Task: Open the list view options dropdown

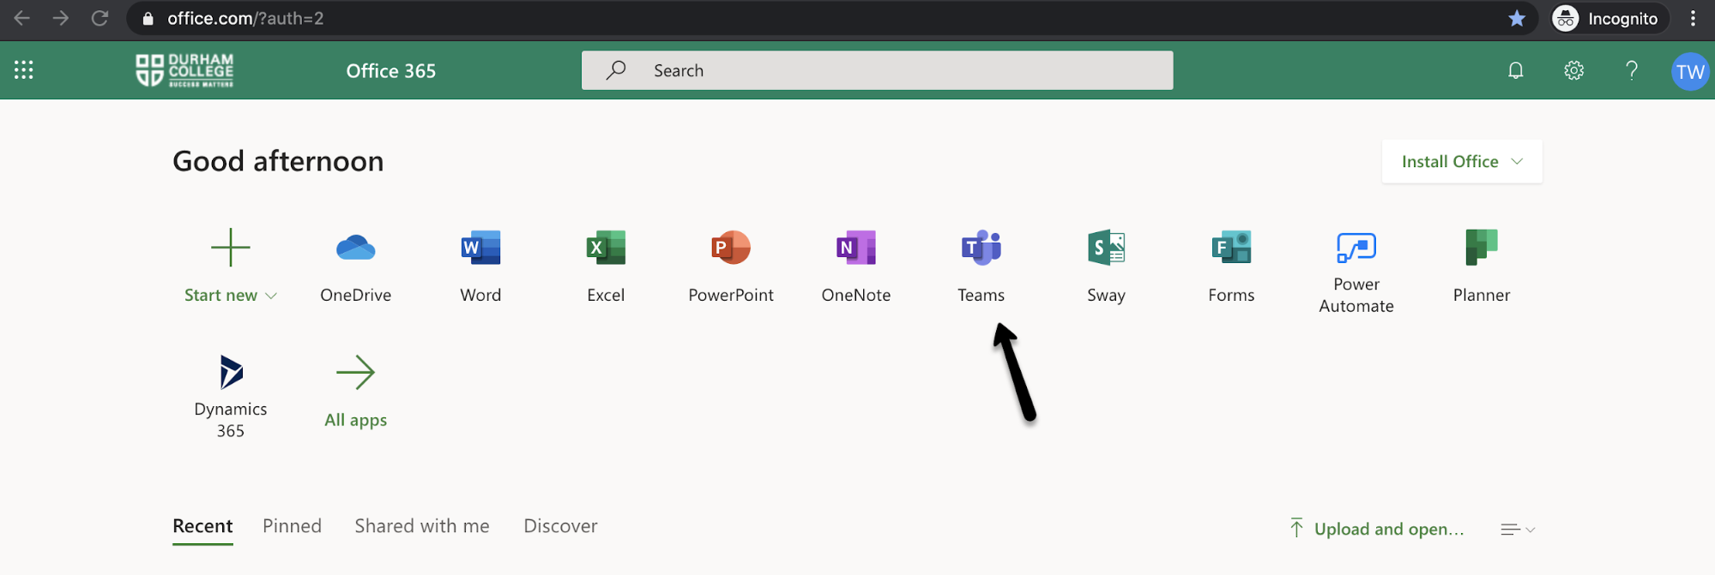Action: [x=1518, y=530]
